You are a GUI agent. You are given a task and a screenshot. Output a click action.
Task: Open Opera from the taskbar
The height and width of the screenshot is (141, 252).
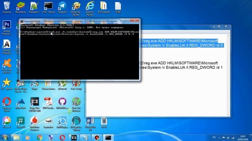click(62, 137)
